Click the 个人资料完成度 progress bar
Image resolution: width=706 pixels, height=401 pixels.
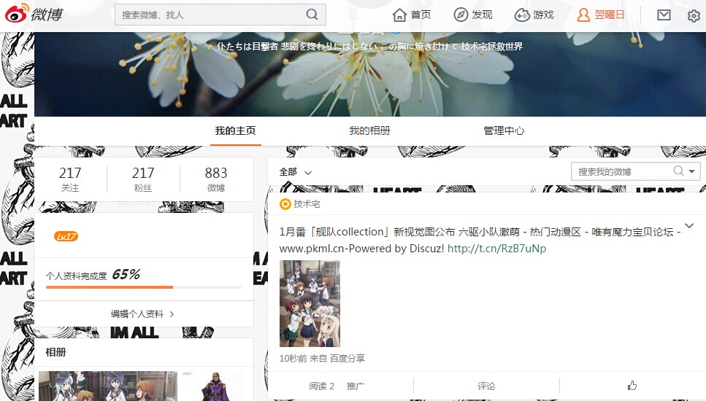(143, 287)
